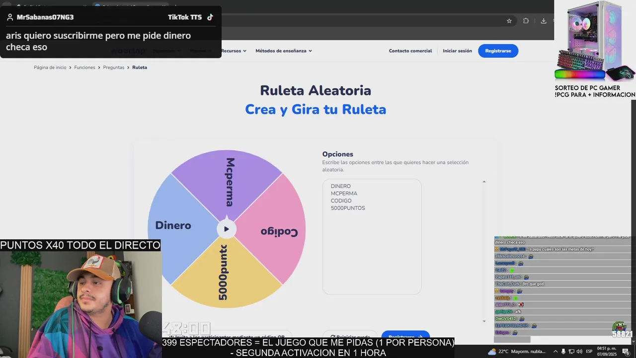Viewport: 636px width, 358px height.
Task: Open the volume speaker tray icon
Action: 579,352
